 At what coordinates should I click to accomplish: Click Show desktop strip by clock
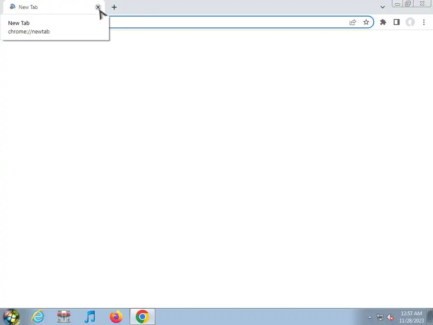[430, 317]
